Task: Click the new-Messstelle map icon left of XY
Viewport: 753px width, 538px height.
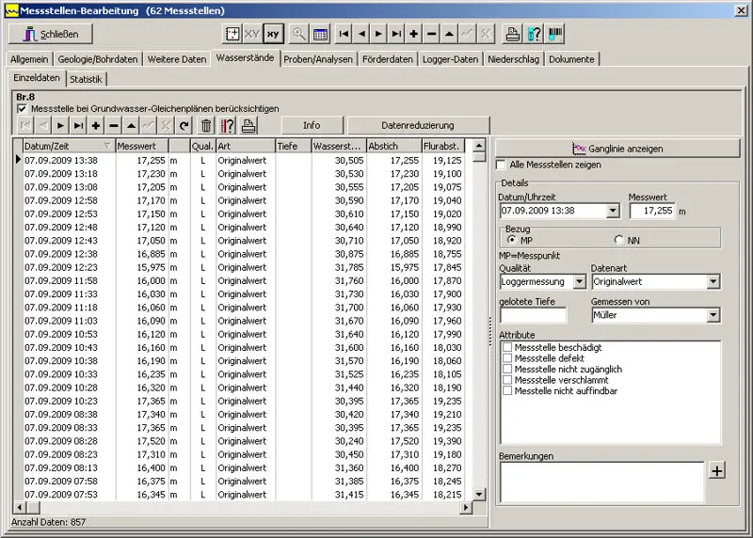Action: [232, 34]
